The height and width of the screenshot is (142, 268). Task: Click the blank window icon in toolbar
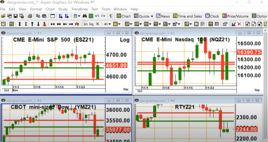(52, 16)
